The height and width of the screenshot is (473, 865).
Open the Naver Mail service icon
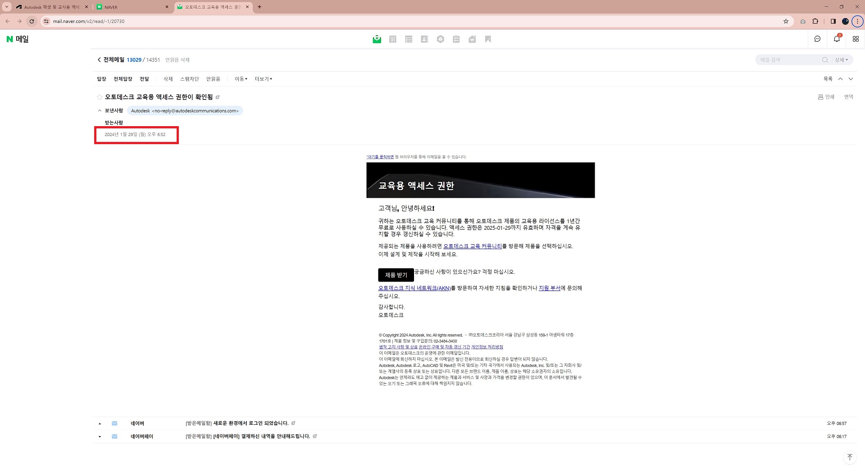click(x=377, y=39)
